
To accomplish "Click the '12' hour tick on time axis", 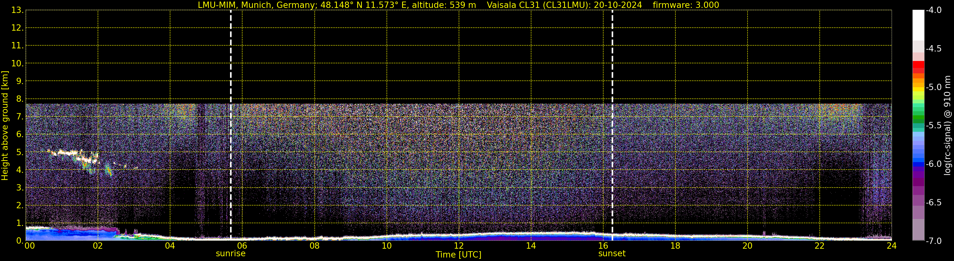I will (458, 246).
